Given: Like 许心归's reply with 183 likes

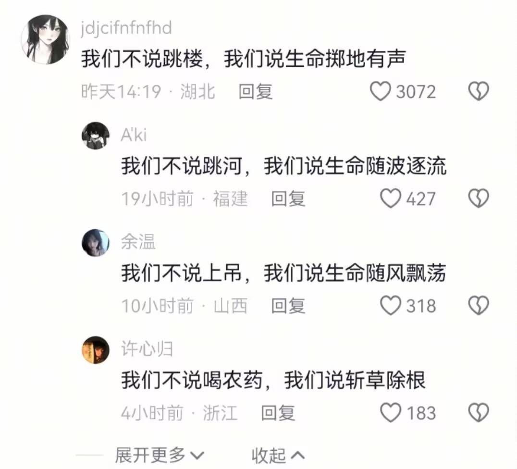Looking at the screenshot, I should [391, 413].
